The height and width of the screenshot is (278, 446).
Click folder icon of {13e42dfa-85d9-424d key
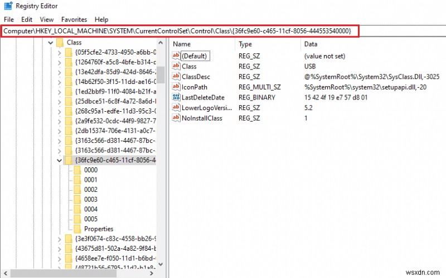pos(69,72)
